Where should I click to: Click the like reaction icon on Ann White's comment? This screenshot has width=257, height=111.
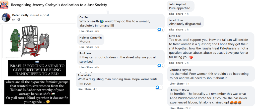coord(157,88)
